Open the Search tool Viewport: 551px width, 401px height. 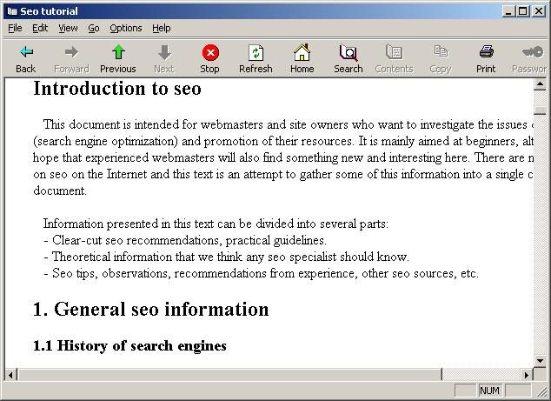point(348,53)
